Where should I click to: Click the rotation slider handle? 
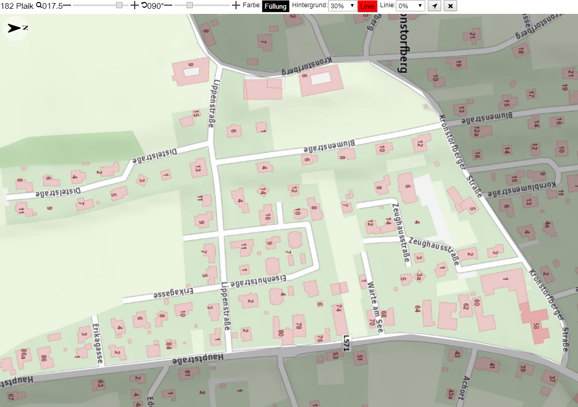[189, 5]
